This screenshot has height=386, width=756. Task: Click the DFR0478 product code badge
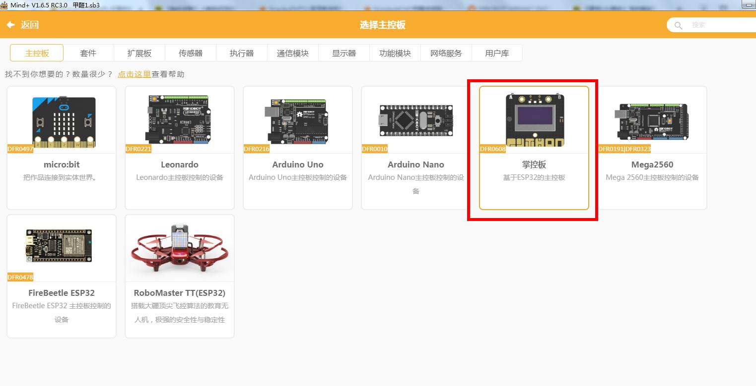(x=20, y=277)
